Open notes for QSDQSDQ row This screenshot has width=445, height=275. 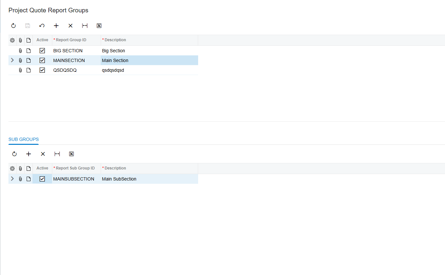(29, 70)
